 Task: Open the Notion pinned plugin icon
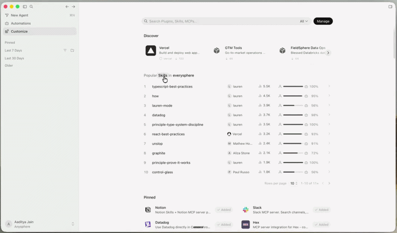148,210
